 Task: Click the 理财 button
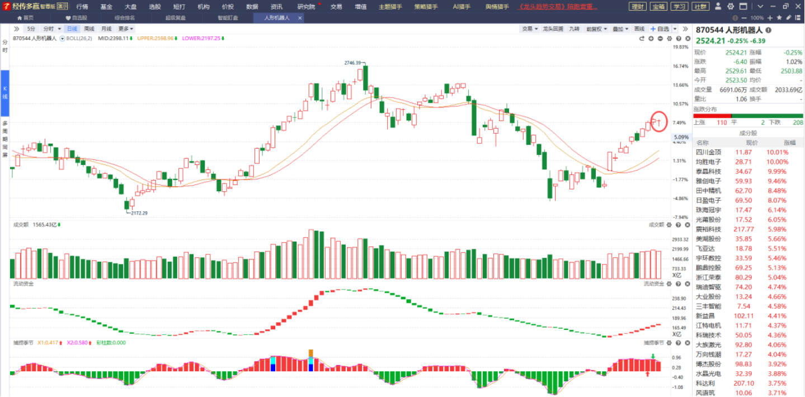coord(637,7)
